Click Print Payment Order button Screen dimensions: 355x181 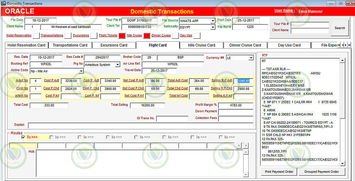click(279, 172)
